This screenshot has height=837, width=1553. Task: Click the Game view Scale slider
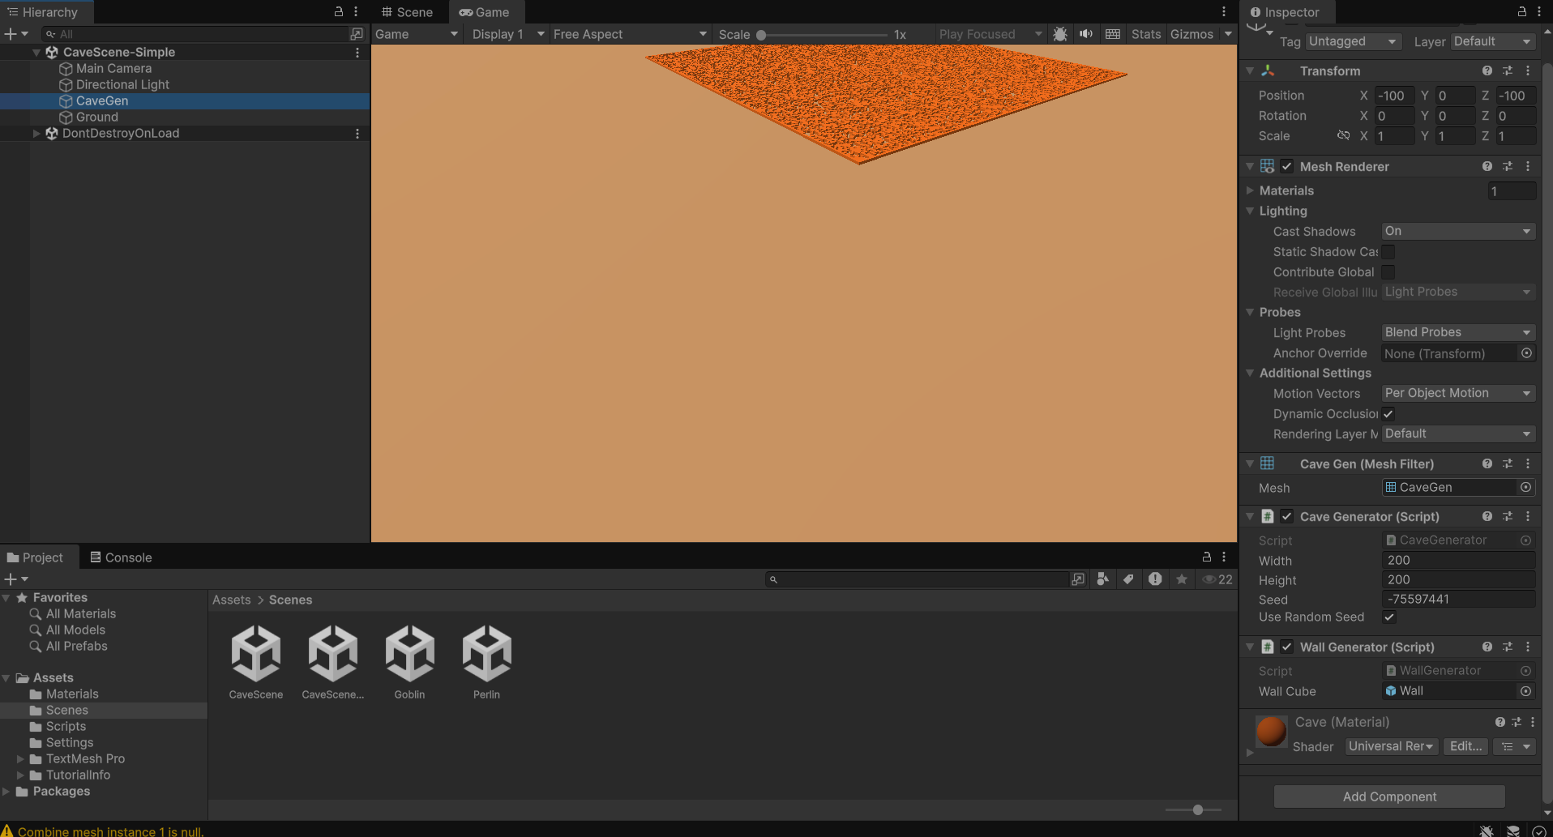pyautogui.click(x=824, y=35)
